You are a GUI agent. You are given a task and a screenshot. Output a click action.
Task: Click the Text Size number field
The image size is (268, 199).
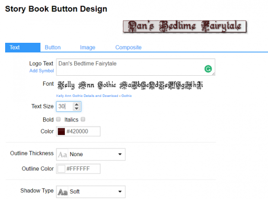[69, 106]
